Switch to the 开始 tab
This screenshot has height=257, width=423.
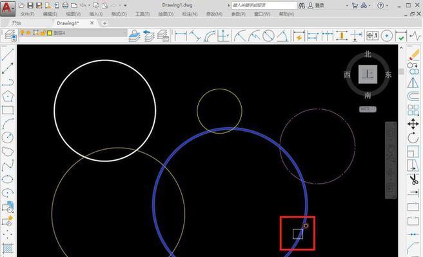[17, 23]
